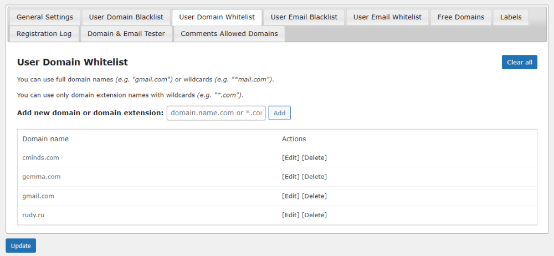Edit the gmail.com whitelist entry
This screenshot has width=554, height=256.
click(290, 196)
